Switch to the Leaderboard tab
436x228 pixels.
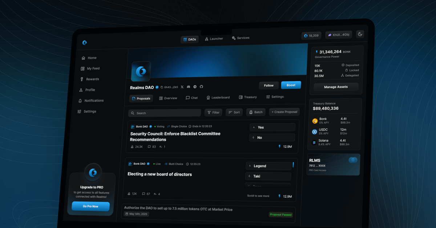[x=218, y=97]
